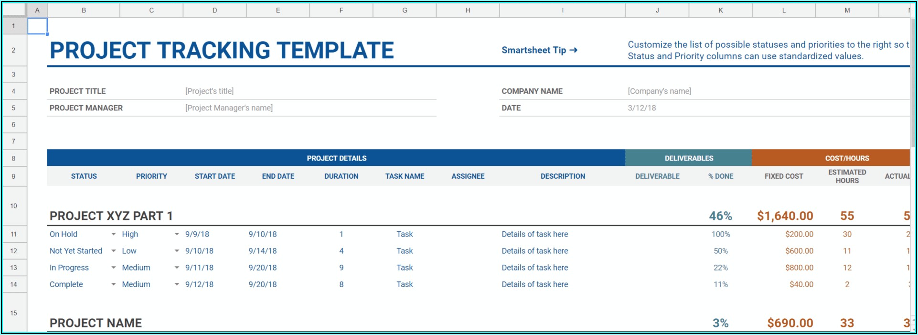The image size is (918, 335).
Task: Select the [Company's name] placeholder cell
Action: [x=659, y=91]
